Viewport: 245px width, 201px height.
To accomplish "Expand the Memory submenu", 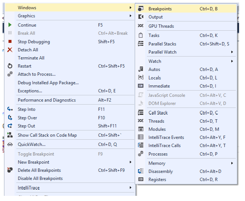I will 232,163.
